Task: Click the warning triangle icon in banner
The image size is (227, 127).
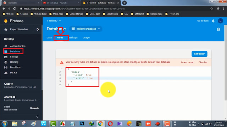Action: [62, 62]
